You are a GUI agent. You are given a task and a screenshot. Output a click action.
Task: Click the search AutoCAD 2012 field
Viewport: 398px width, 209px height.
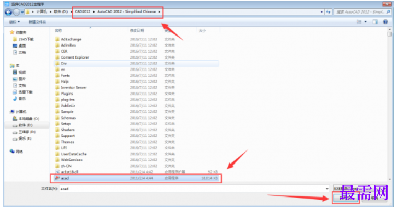tap(362, 11)
